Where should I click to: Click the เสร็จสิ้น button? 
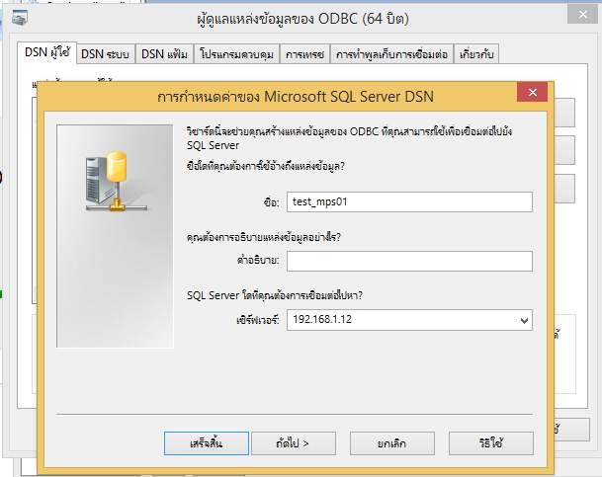(x=207, y=443)
